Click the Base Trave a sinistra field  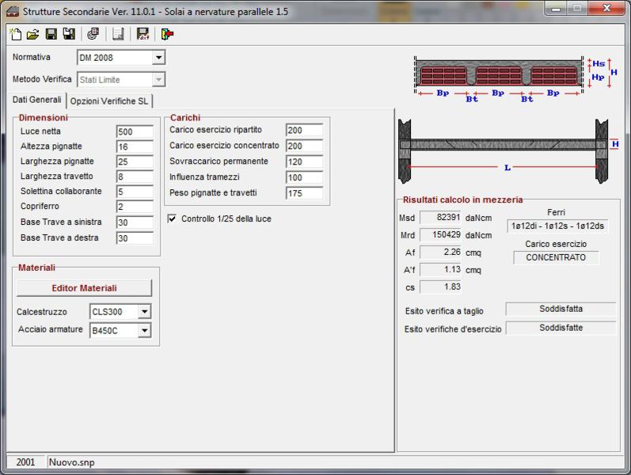(x=135, y=222)
